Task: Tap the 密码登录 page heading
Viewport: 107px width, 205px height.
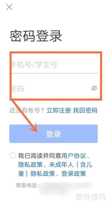Action: [x=36, y=36]
